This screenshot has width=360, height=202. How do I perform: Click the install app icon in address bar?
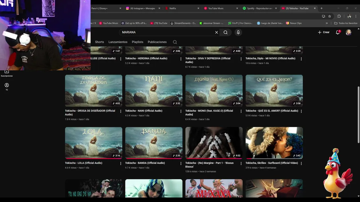(x=323, y=16)
